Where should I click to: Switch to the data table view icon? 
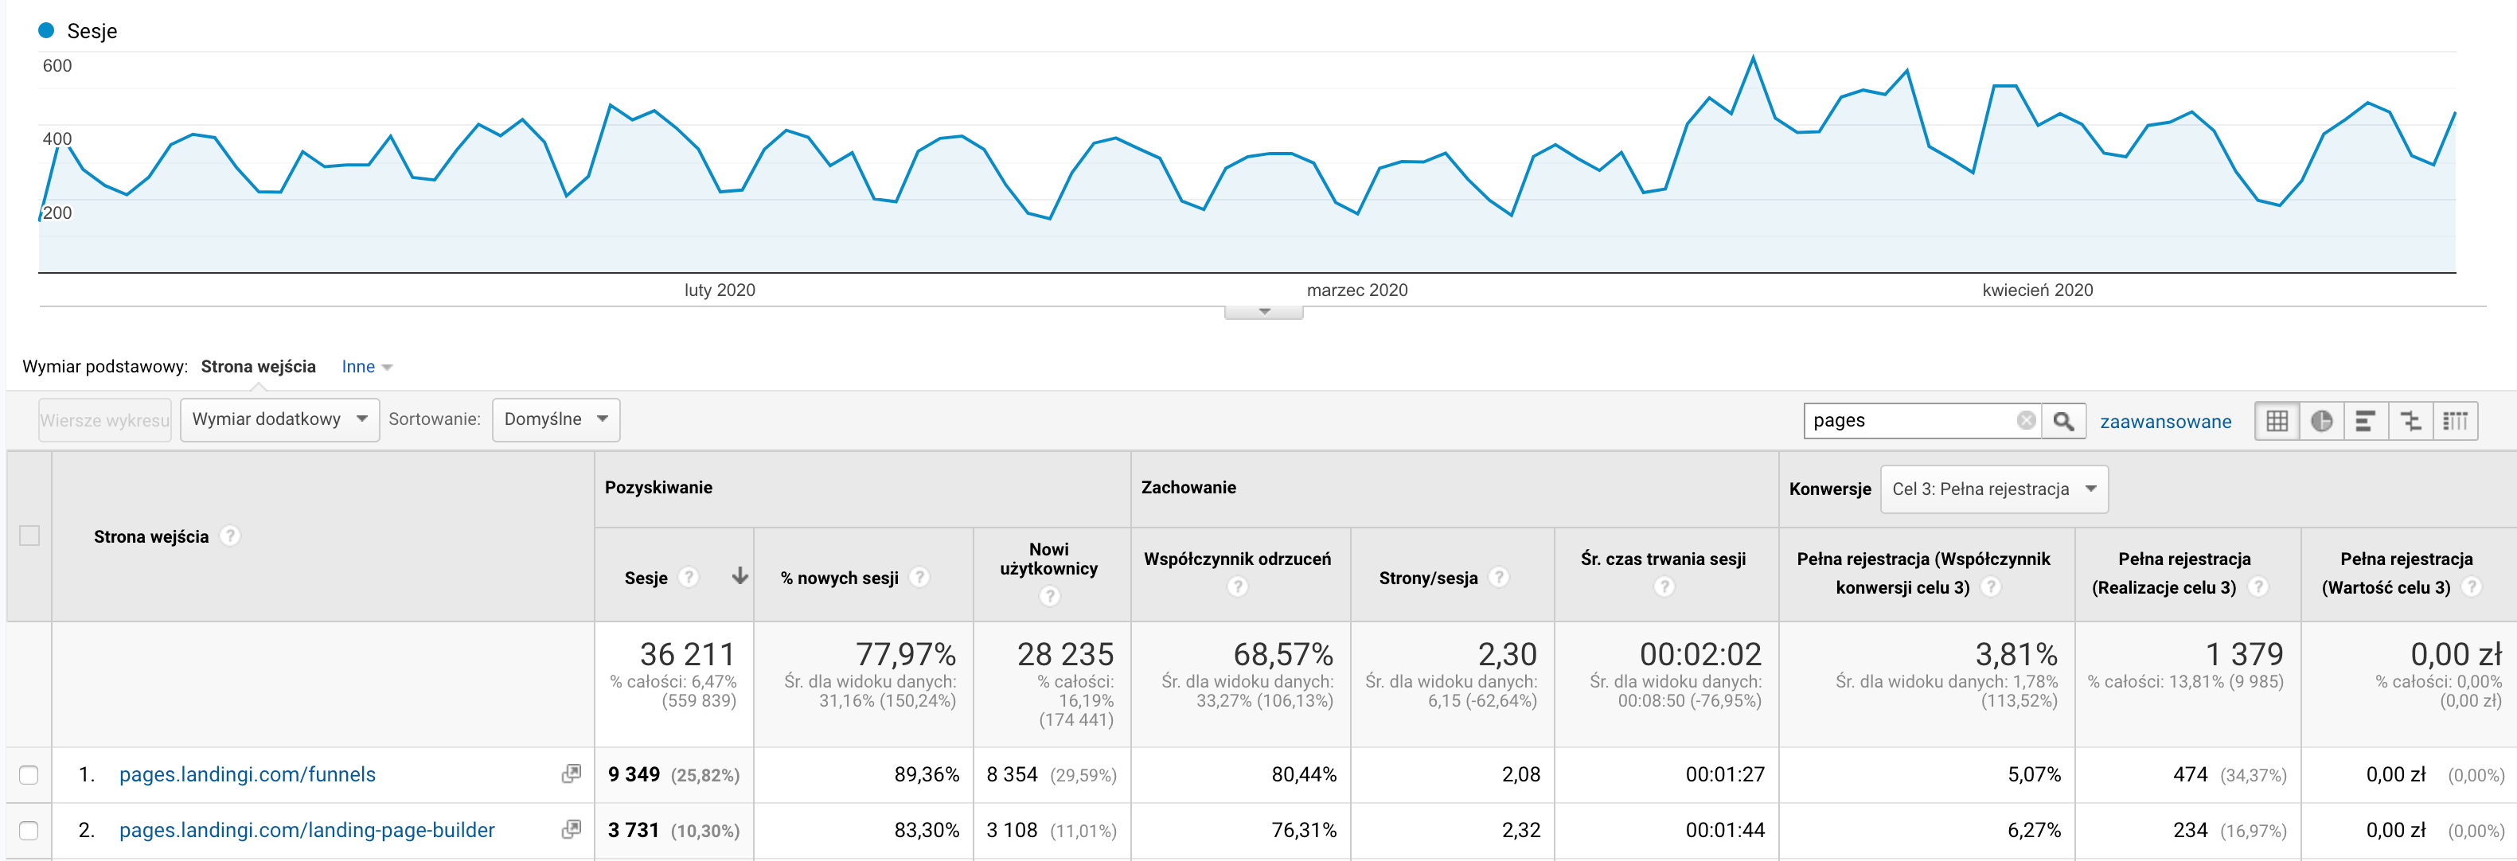2277,421
